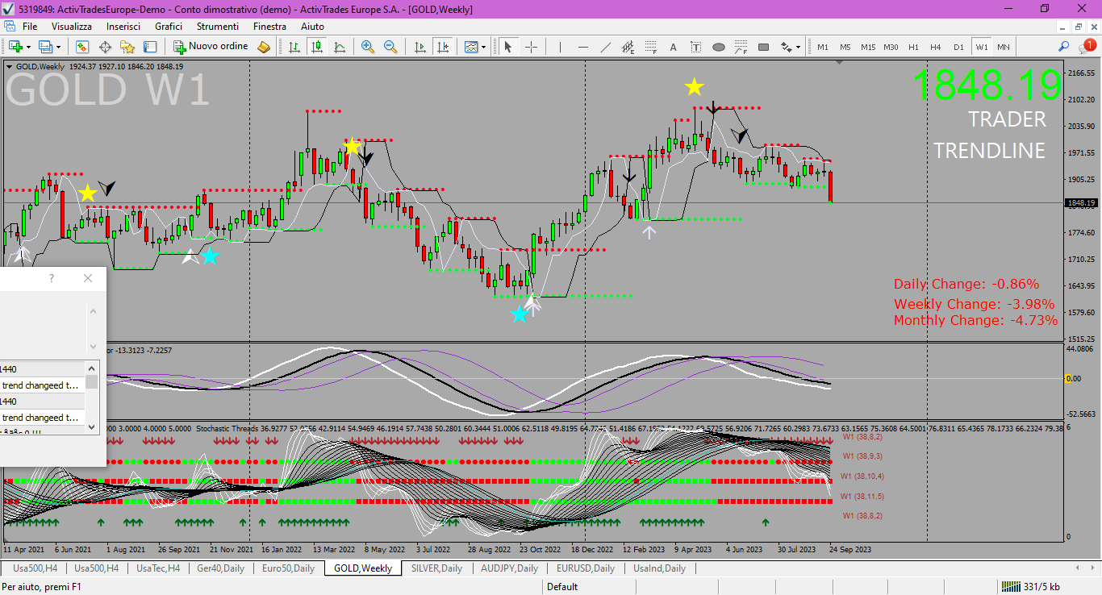Switch timeframe to M15
The height and width of the screenshot is (595, 1102).
tap(868, 47)
